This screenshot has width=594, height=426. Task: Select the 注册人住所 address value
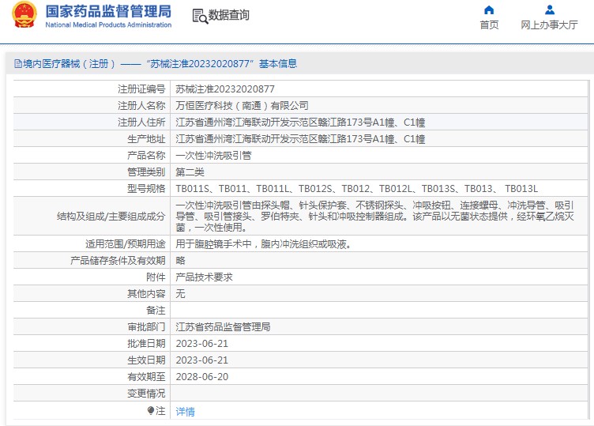(300, 123)
